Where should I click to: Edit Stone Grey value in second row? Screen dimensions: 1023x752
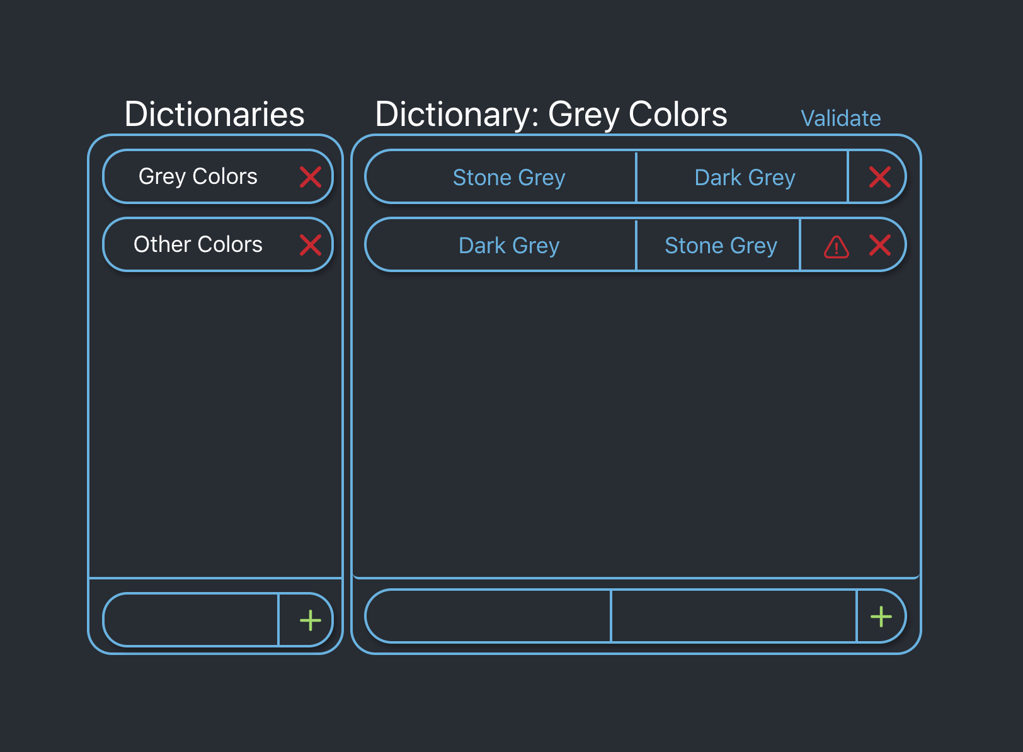point(721,245)
